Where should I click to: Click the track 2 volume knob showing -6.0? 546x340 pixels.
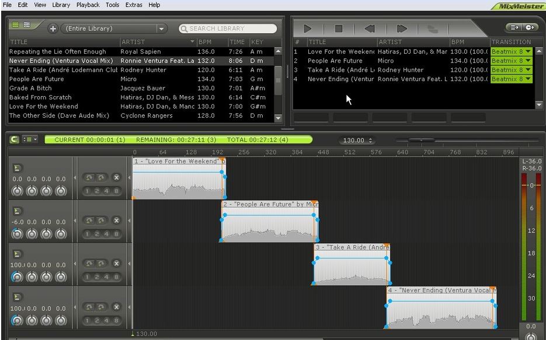(17, 234)
